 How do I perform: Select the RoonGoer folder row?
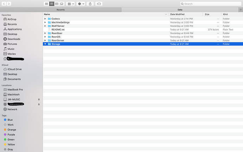tap(143, 33)
